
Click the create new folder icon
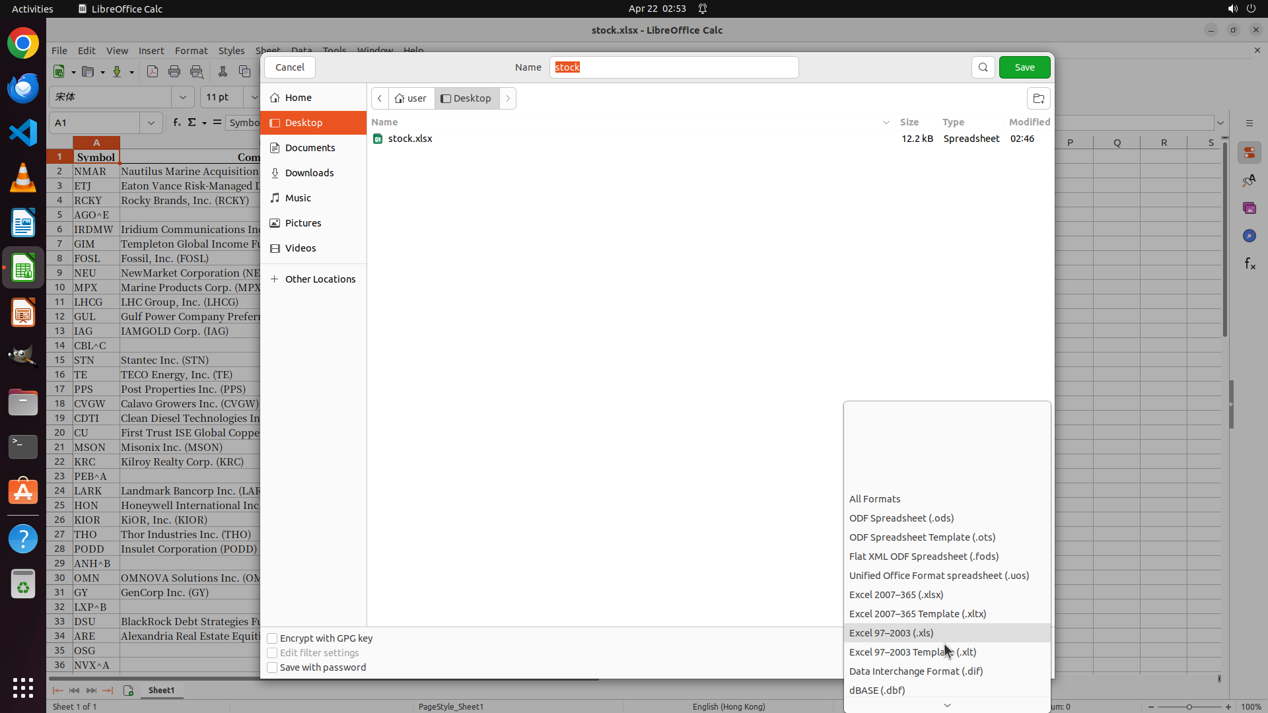[x=1038, y=98]
